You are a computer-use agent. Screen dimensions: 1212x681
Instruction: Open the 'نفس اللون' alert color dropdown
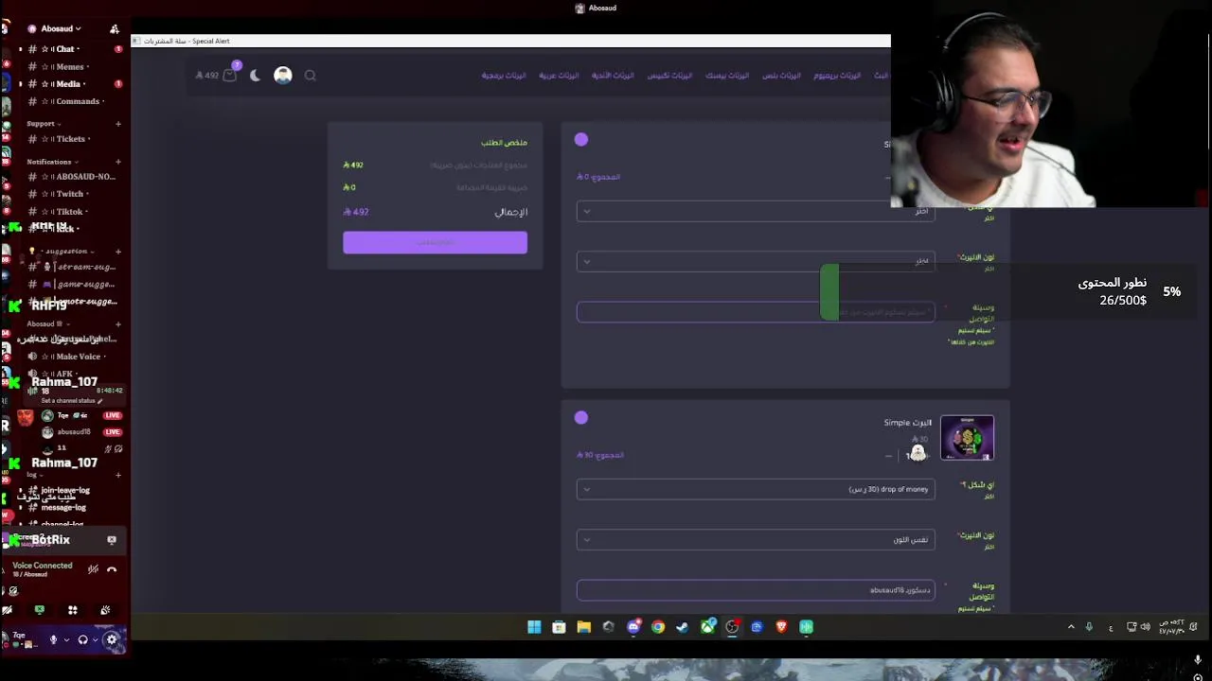pyautogui.click(x=756, y=539)
